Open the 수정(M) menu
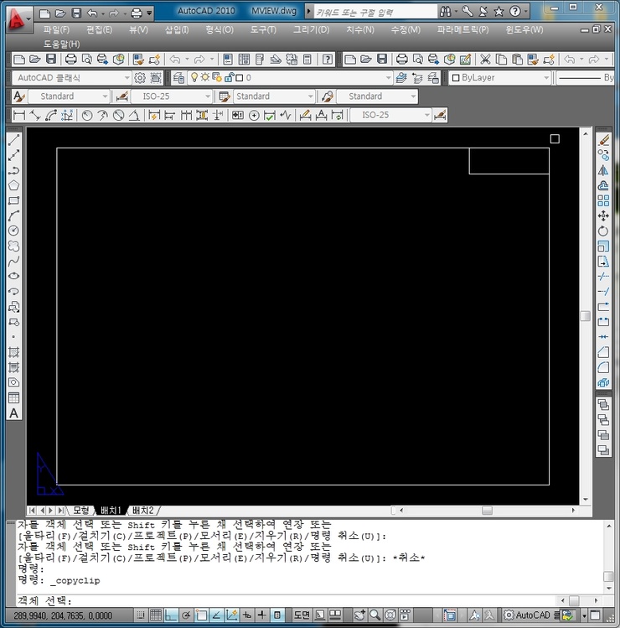Viewport: 620px width, 628px height. pyautogui.click(x=406, y=29)
